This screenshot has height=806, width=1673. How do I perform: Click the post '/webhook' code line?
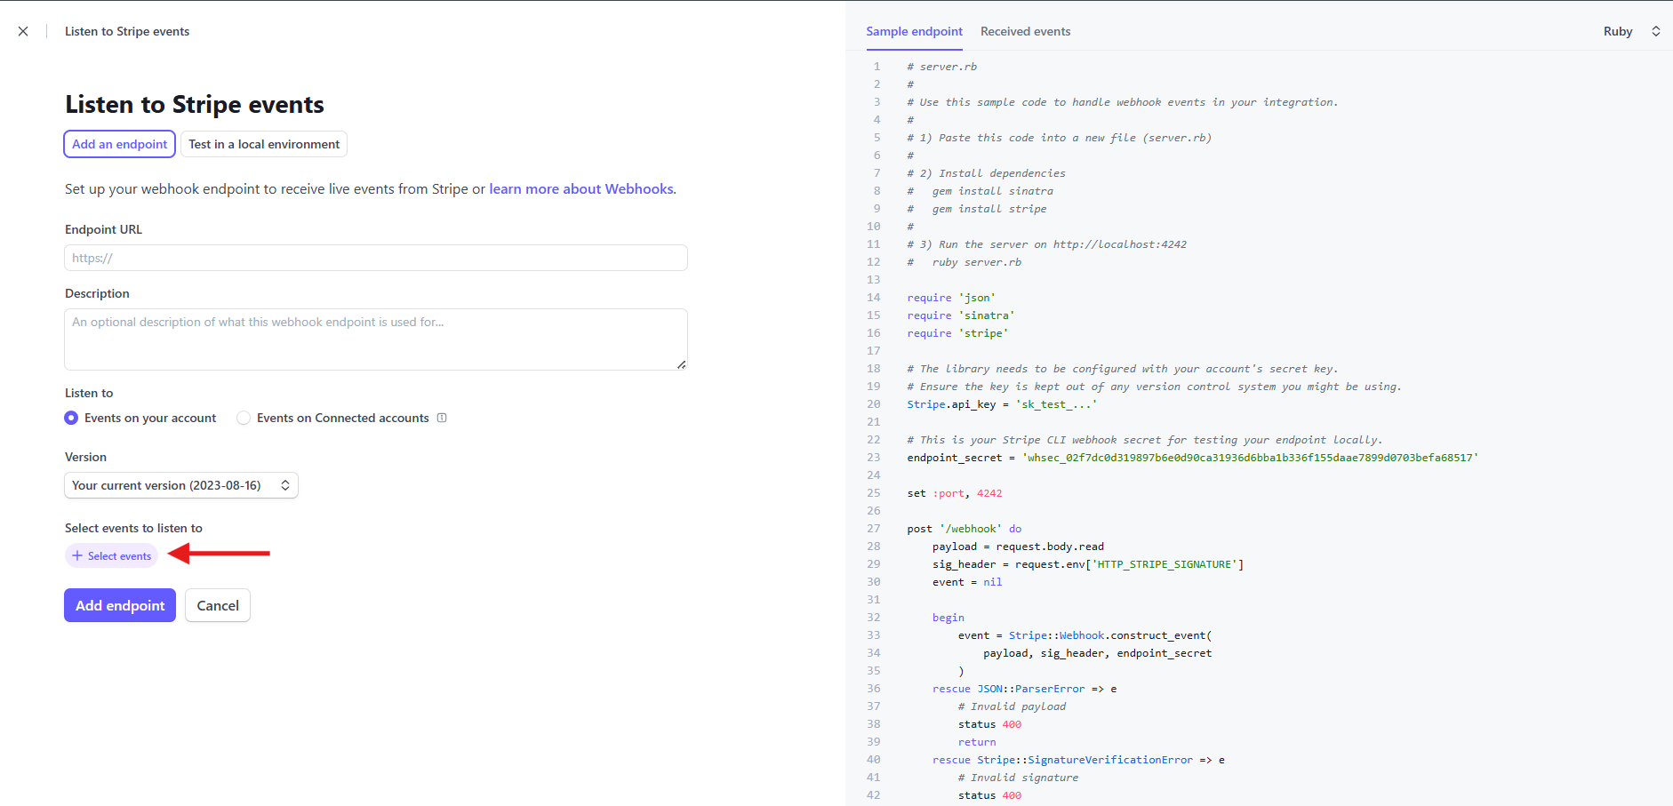point(964,529)
